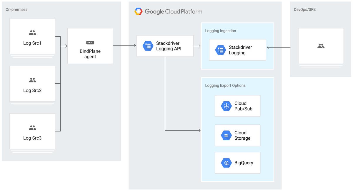The width and height of the screenshot is (353, 191).
Task: Click the Cloud Pub/Sub hexagon icon
Action: point(227,106)
